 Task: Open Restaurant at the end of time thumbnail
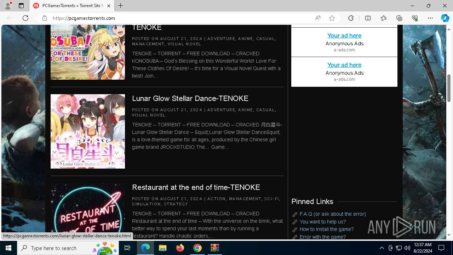tap(88, 211)
